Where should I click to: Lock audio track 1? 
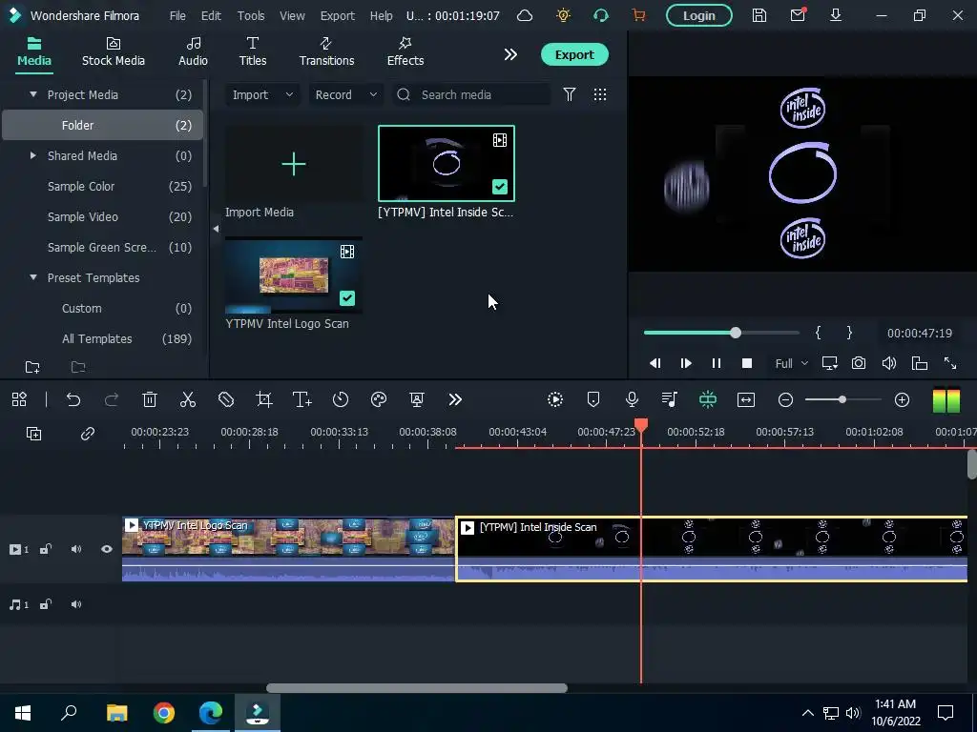pos(46,604)
